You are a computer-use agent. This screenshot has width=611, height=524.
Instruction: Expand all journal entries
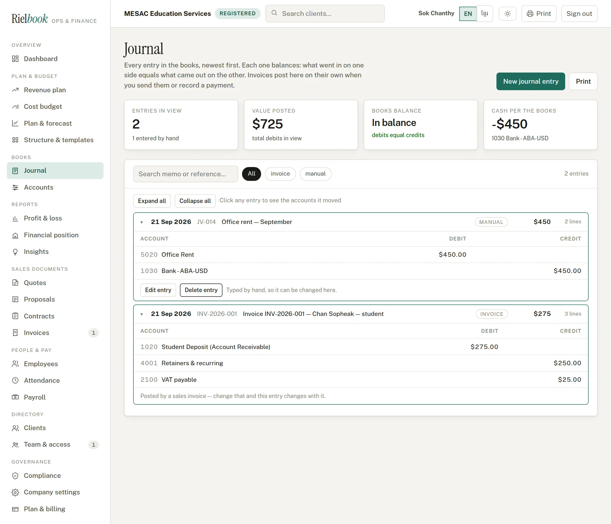pos(152,201)
